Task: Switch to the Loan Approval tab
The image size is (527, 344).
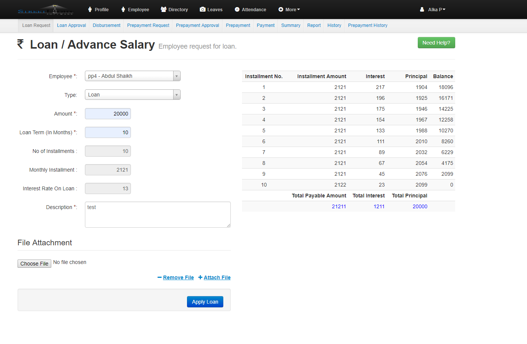Action: coord(71,25)
